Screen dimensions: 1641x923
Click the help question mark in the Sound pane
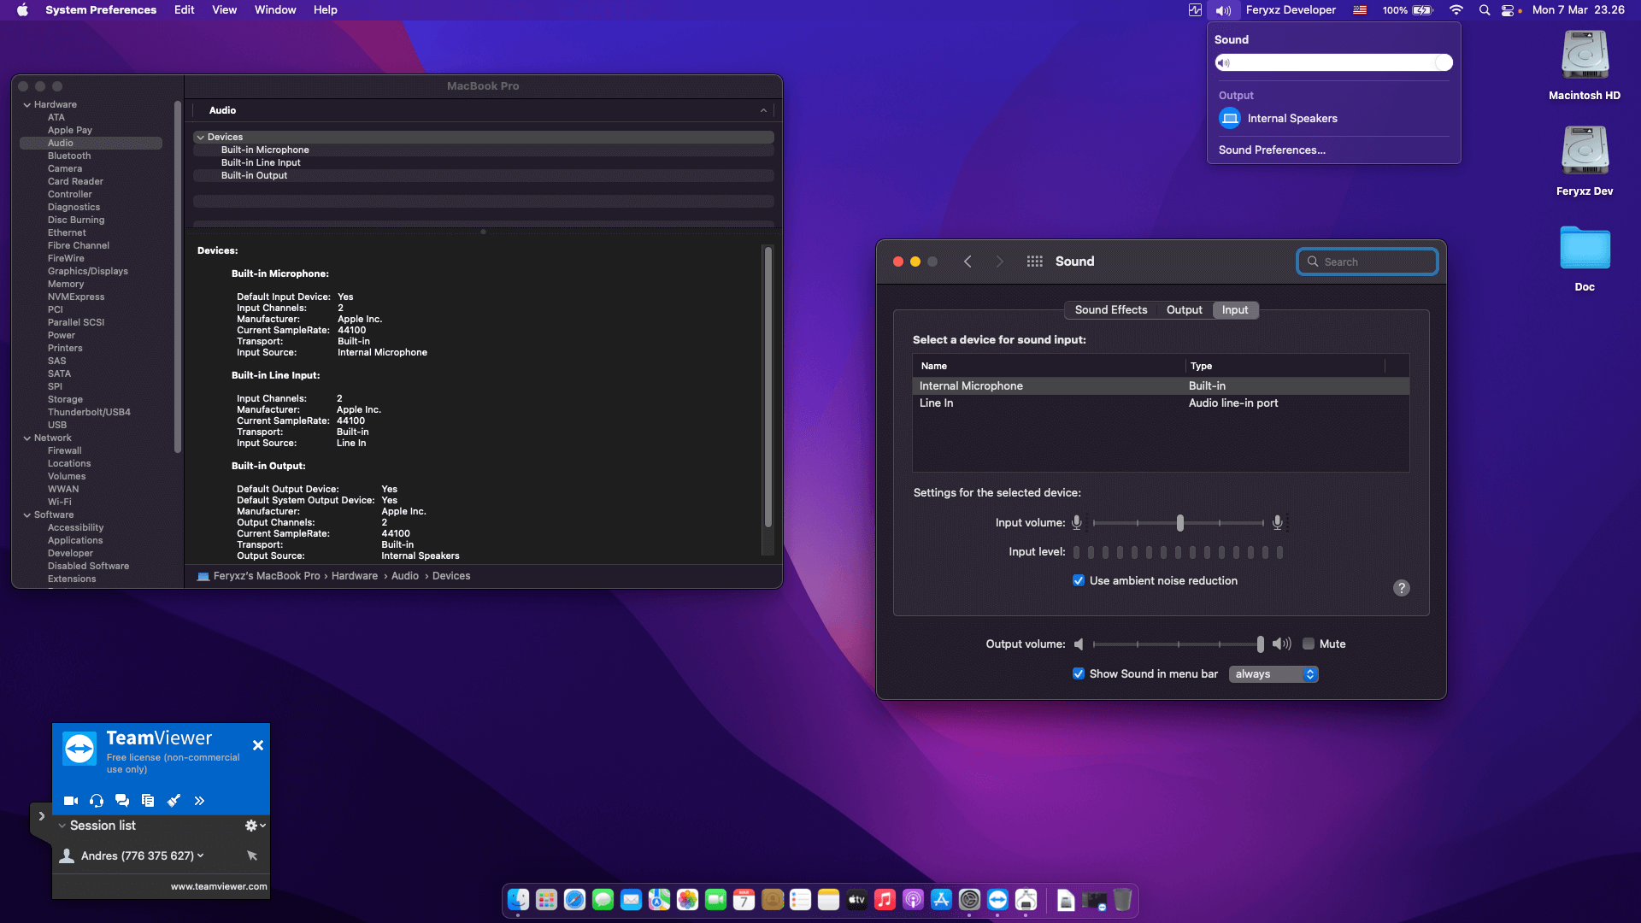[x=1402, y=588]
